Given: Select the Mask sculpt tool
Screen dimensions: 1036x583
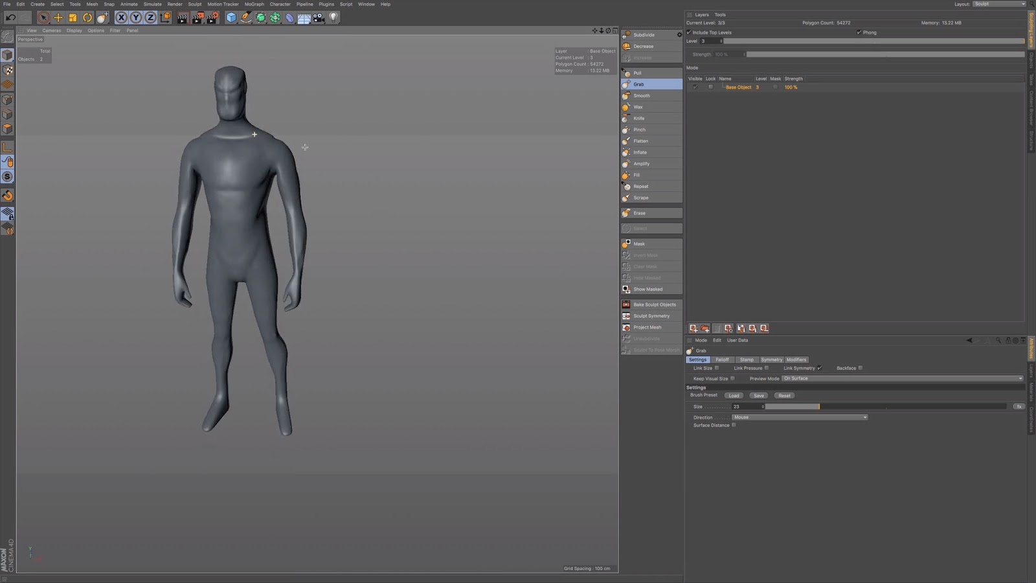Looking at the screenshot, I should coord(638,244).
